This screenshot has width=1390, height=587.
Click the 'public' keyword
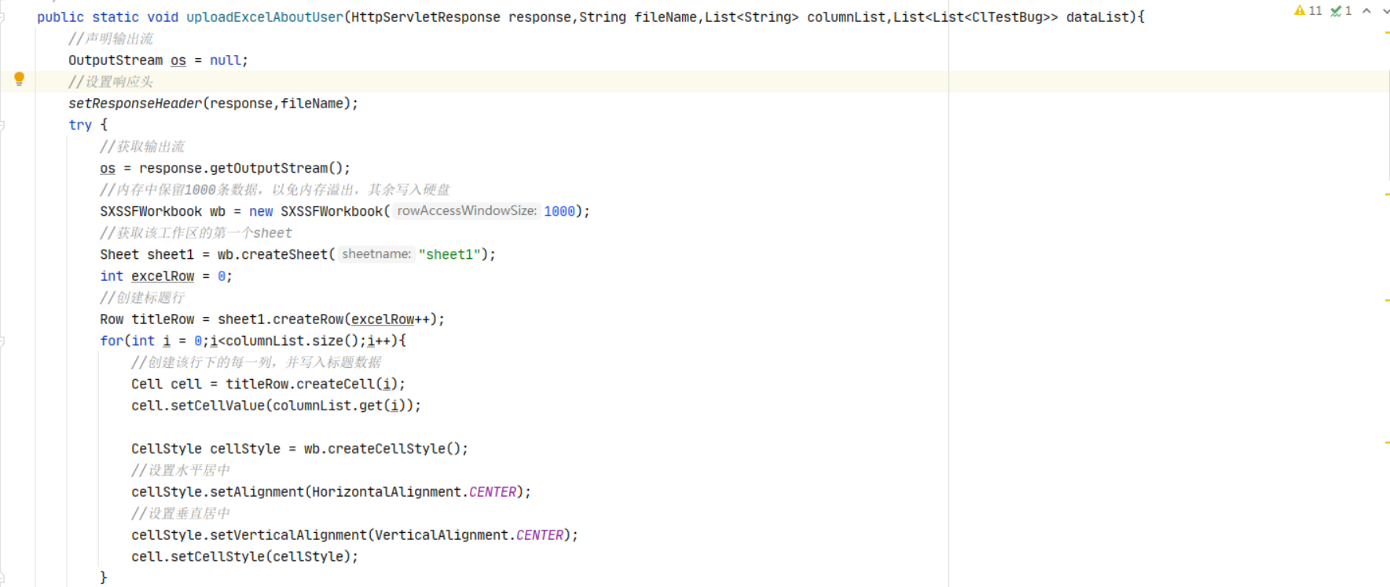61,17
